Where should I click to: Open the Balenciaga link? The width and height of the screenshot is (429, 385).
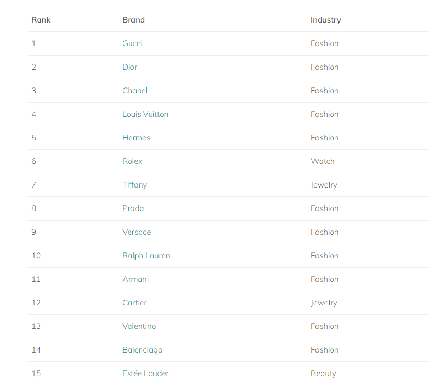tap(142, 350)
